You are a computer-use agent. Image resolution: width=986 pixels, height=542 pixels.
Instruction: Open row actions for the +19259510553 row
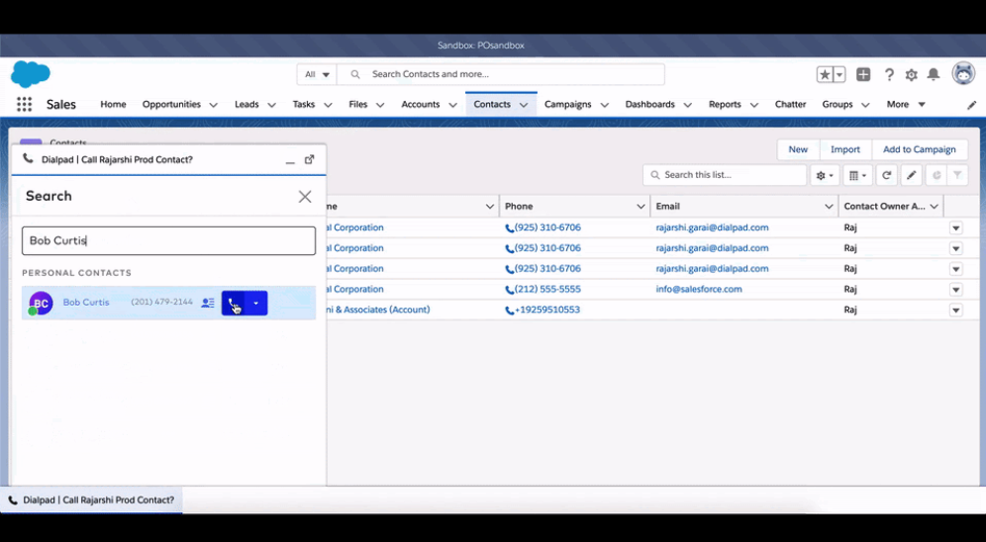click(956, 311)
